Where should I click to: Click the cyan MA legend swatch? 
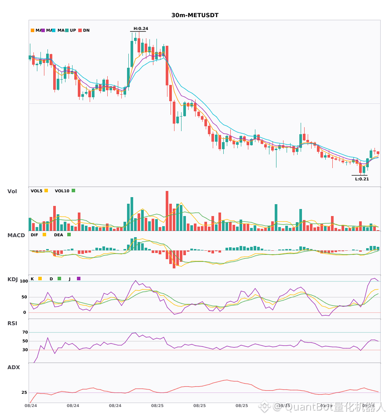54,30
